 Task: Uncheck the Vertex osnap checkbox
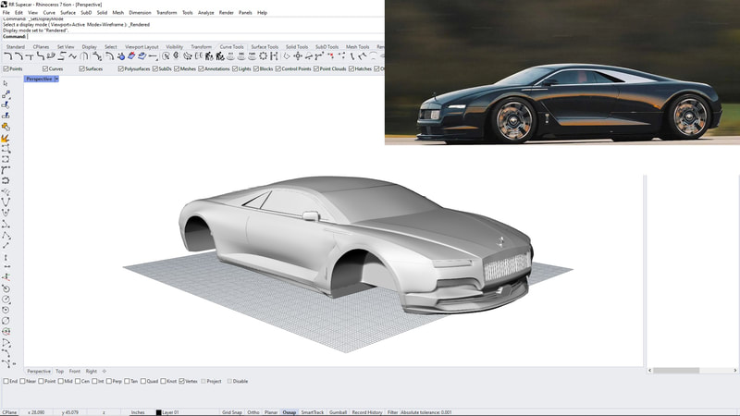pos(182,381)
